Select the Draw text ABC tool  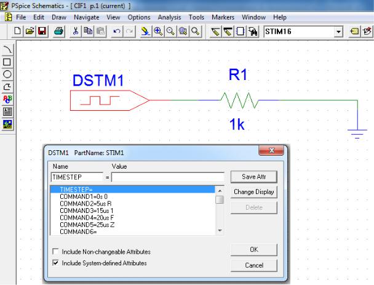[7, 99]
